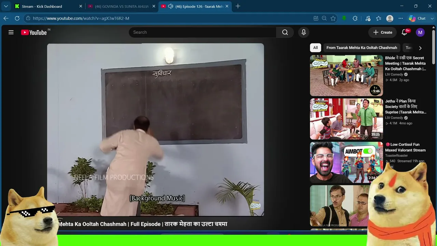Add this page to favorites with the star

333,18
